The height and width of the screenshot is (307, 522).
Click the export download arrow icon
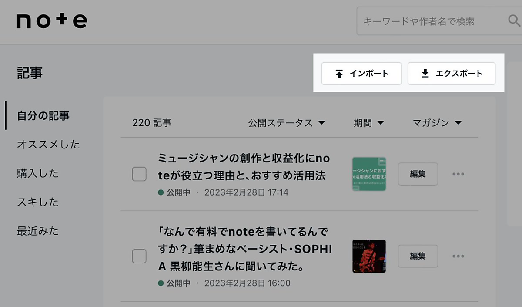point(425,74)
